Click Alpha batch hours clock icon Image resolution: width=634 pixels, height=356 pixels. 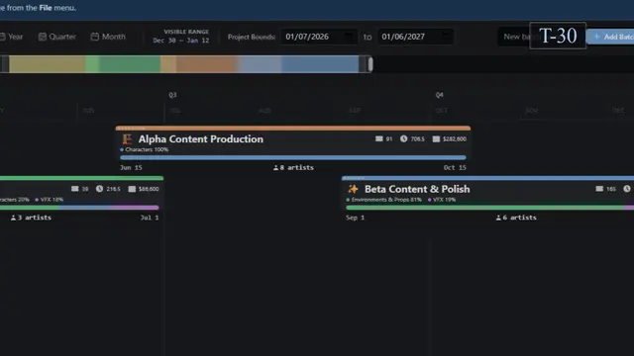pyautogui.click(x=403, y=138)
